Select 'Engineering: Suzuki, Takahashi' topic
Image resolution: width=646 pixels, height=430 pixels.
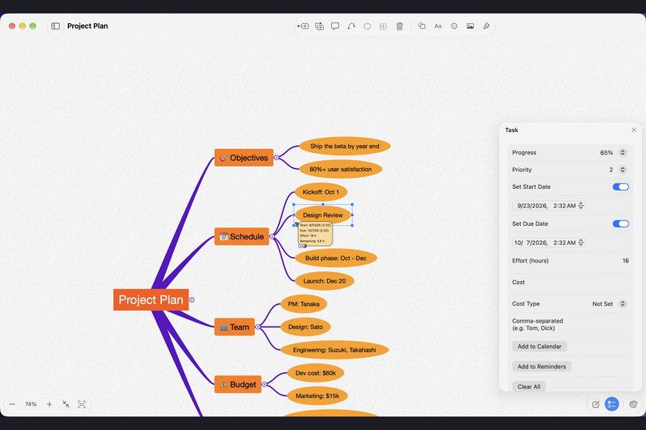click(x=334, y=350)
